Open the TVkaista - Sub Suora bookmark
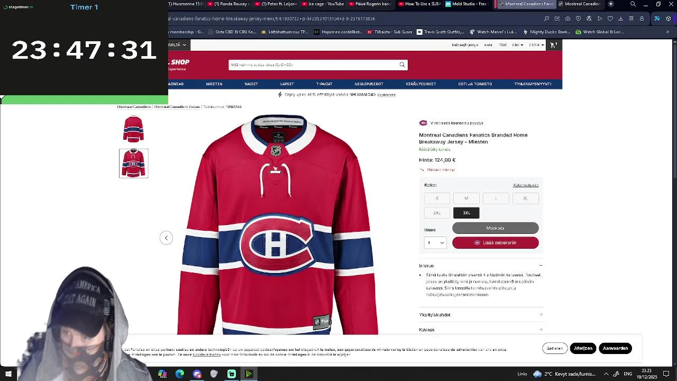677x381 pixels. coord(389,32)
